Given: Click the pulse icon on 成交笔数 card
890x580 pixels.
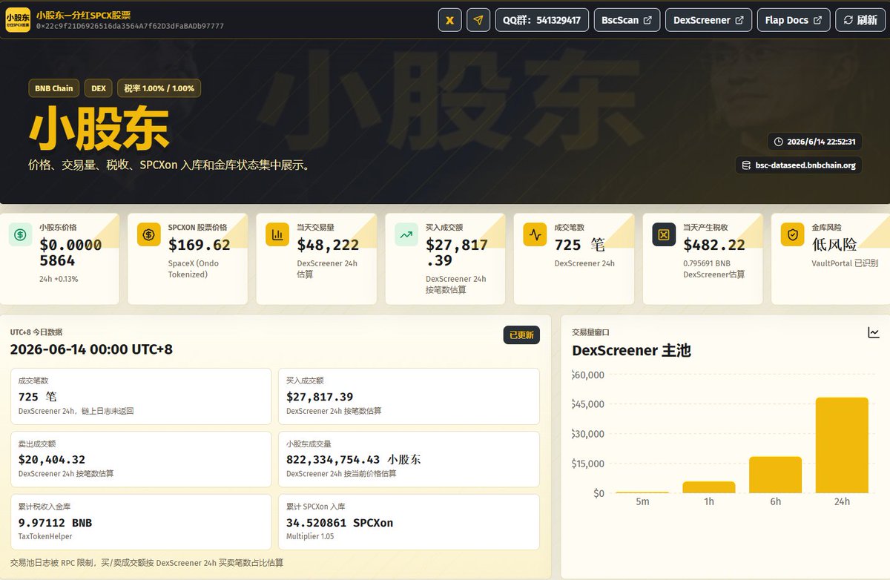Looking at the screenshot, I should (x=535, y=234).
